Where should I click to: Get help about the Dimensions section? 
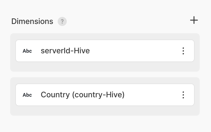click(62, 21)
